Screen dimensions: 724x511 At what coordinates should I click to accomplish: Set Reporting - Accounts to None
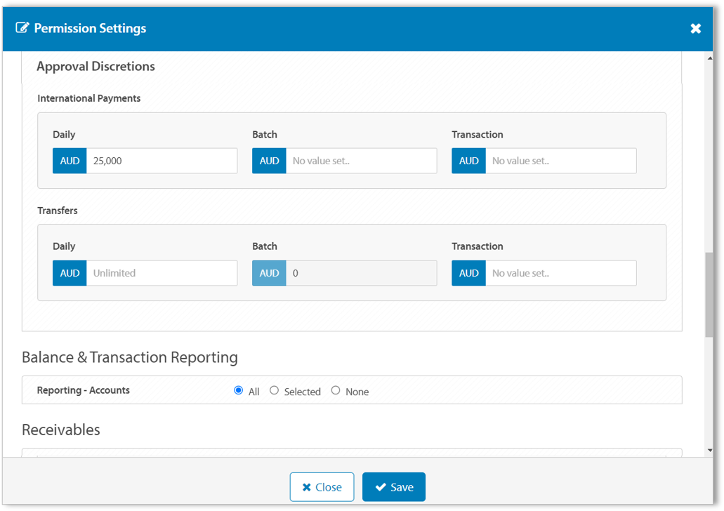(x=336, y=390)
